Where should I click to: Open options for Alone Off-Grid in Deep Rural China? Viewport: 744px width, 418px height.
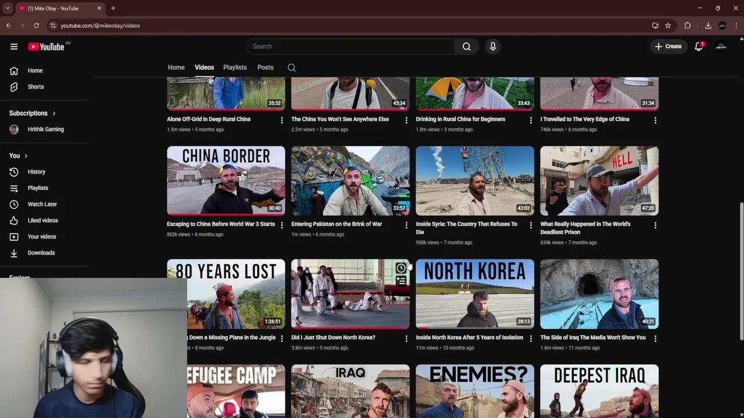click(282, 120)
